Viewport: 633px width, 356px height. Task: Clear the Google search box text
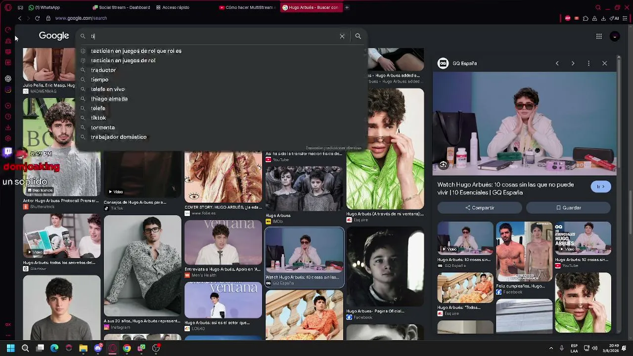point(342,36)
